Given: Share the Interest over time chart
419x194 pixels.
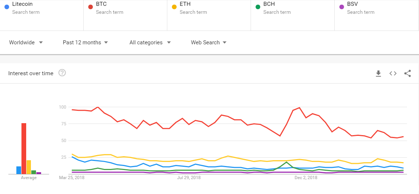Looking at the screenshot, I should [408, 73].
